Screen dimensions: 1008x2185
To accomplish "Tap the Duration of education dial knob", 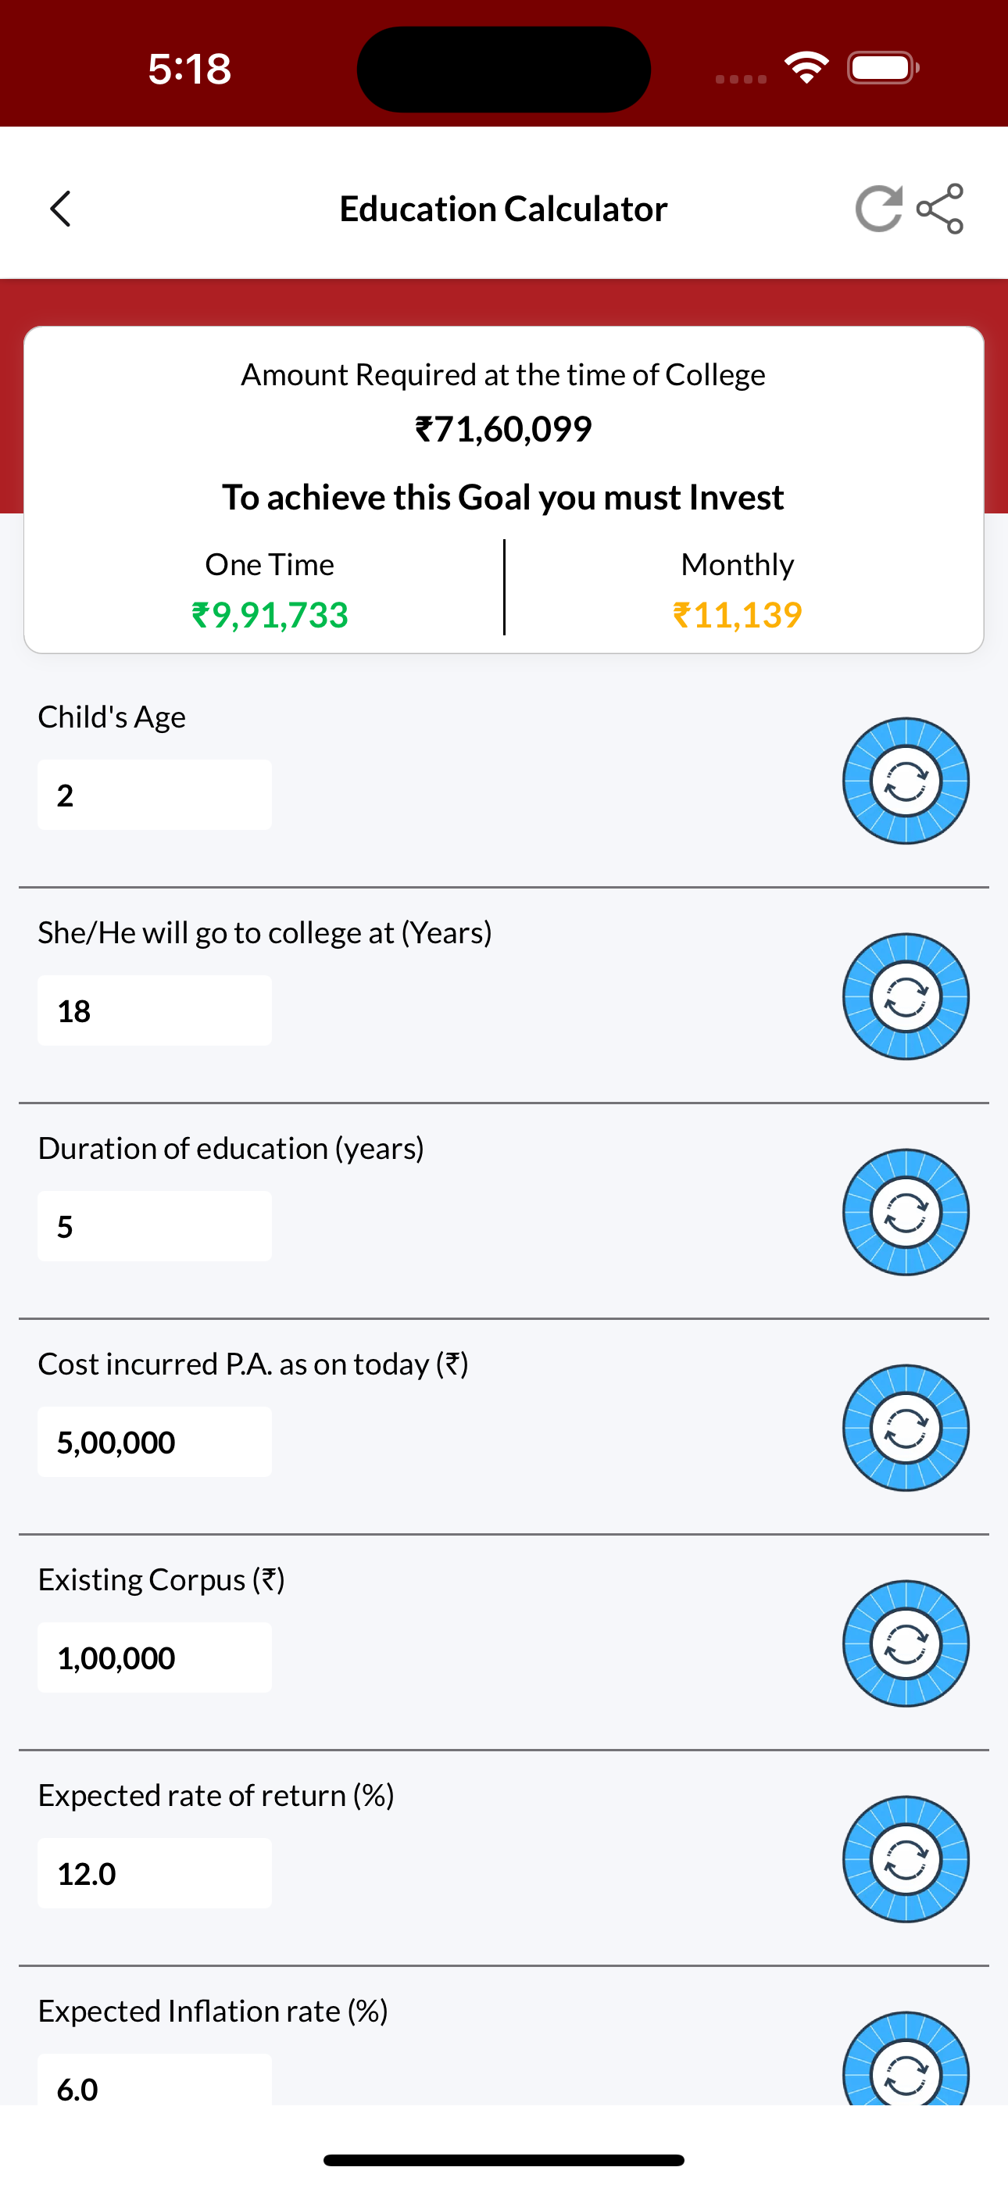I will [x=906, y=1212].
